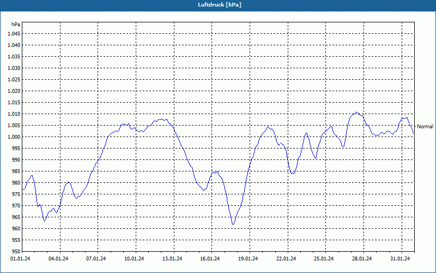Viewport: 436px width, 273px height.
Task: Select the 955 axis value
Action: click(16, 240)
